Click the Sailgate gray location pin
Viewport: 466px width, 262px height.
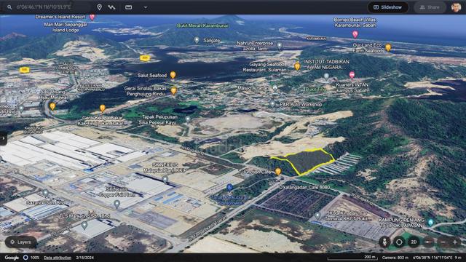coord(197,40)
